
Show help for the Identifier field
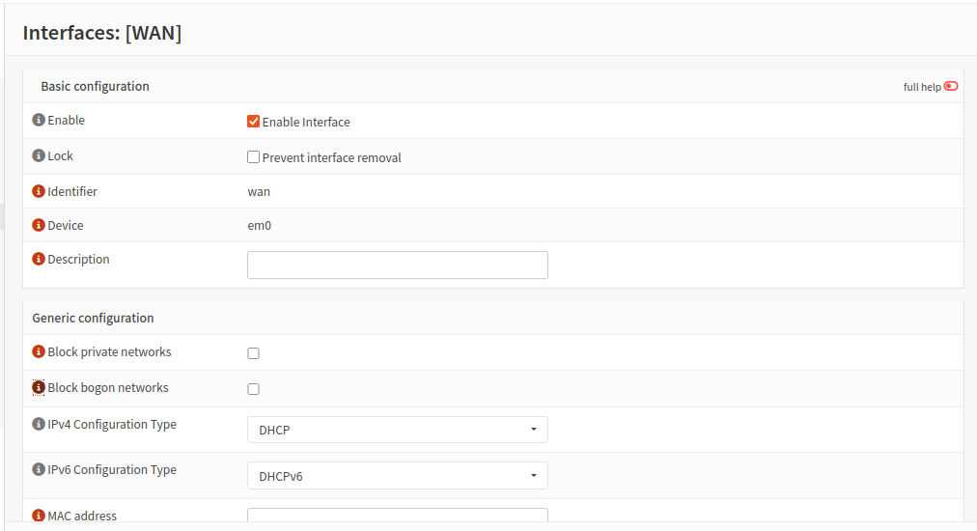click(x=39, y=191)
